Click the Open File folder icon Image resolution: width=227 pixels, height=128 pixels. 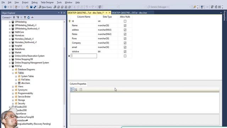pyautogui.click(x=27, y=7)
